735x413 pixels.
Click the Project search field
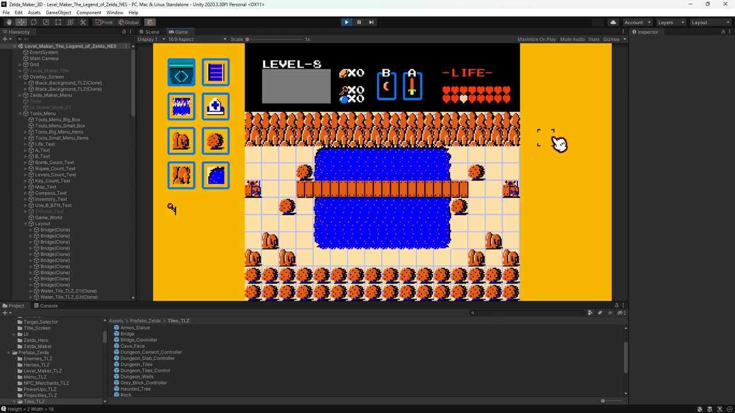pyautogui.click(x=527, y=313)
